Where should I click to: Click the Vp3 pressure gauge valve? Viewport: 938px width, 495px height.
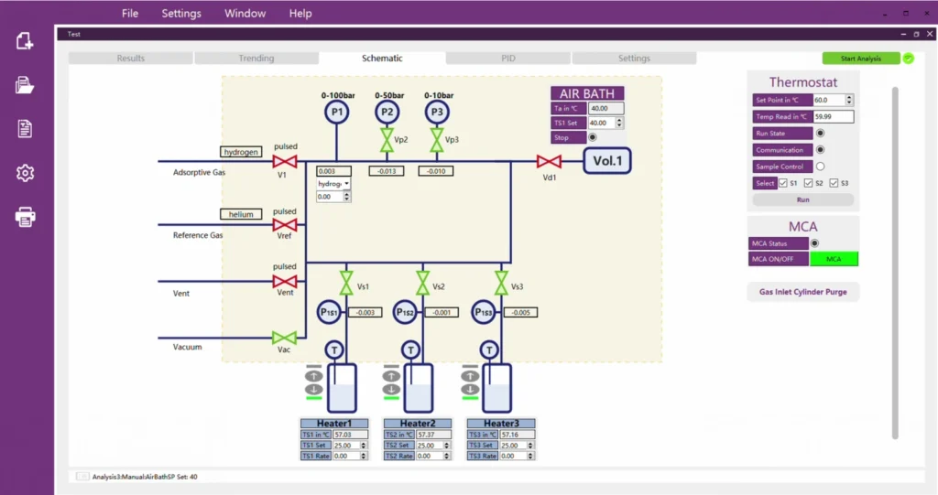pyautogui.click(x=436, y=140)
